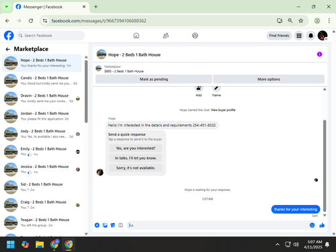This screenshot has height=252, width=336.
Task: Open Chrome profile icon
Action: point(317,21)
